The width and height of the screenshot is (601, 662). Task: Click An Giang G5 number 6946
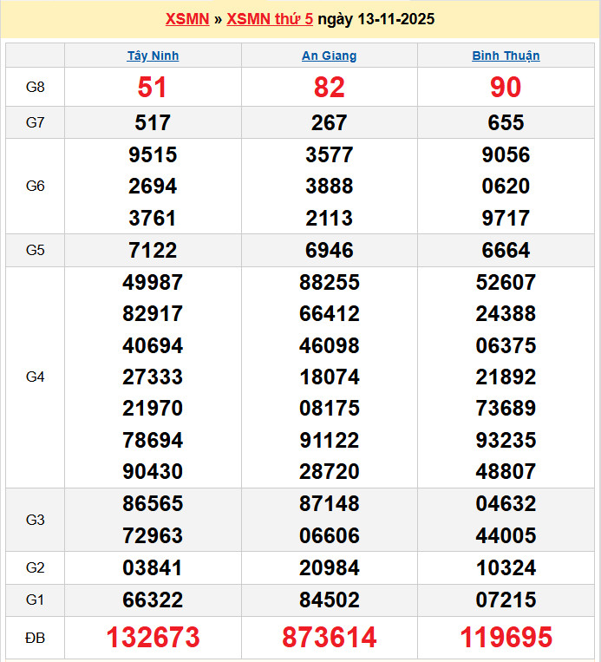(329, 251)
